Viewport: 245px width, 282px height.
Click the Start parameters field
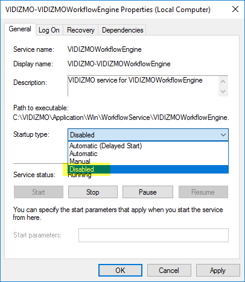[x=153, y=235]
